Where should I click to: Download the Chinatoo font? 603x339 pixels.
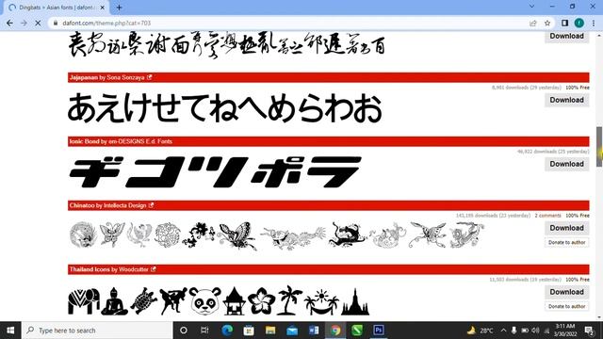[566, 228]
